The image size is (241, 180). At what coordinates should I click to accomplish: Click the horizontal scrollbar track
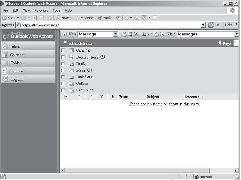(222, 171)
